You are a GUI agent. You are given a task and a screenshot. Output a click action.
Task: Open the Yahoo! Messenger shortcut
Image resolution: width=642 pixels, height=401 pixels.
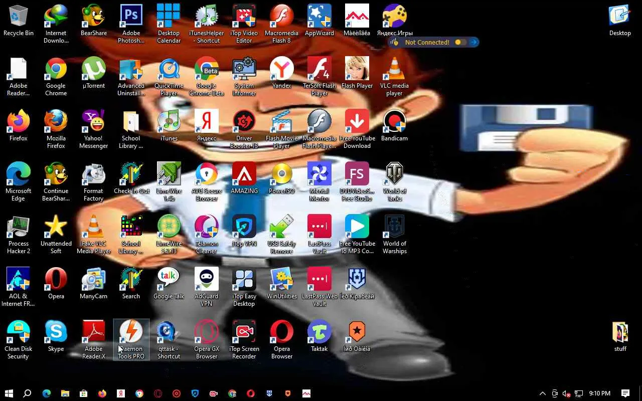pyautogui.click(x=94, y=129)
